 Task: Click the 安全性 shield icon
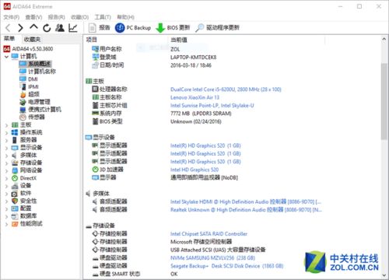pos(15,201)
